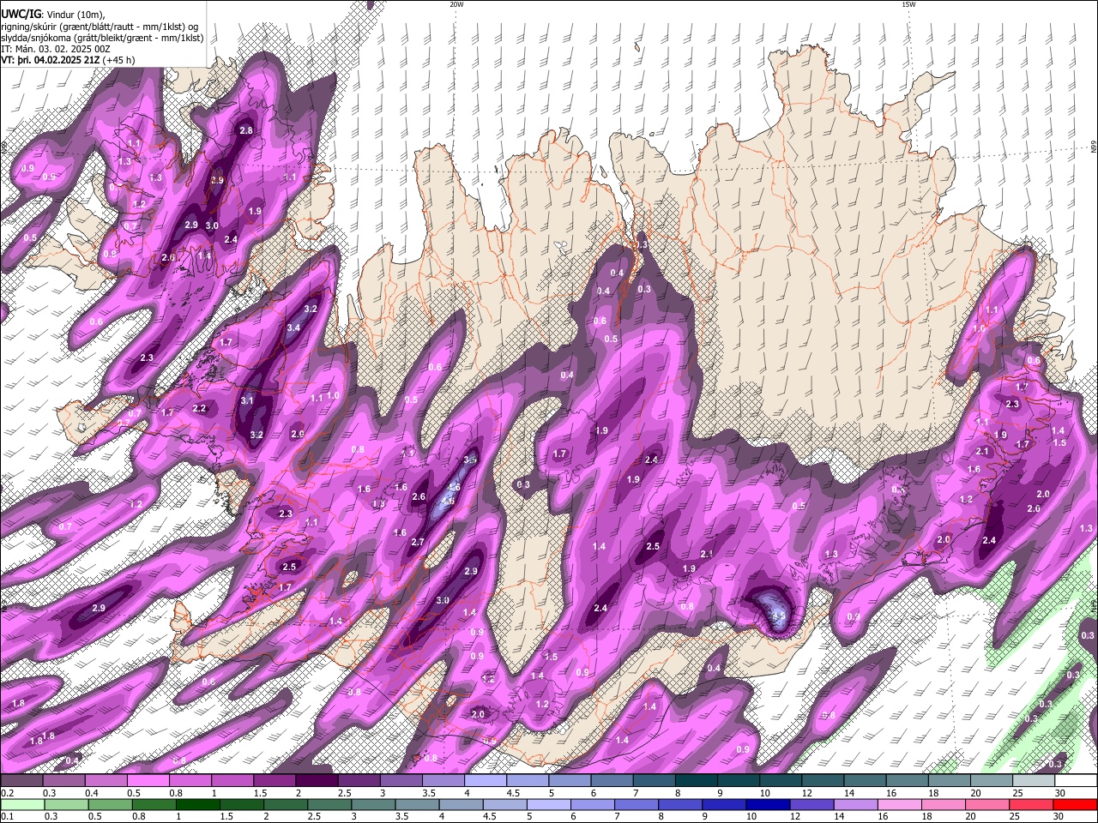
Task: Click the deep navy blue 10–12 rain swatch
Action: (767, 805)
